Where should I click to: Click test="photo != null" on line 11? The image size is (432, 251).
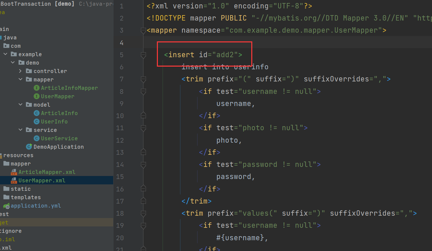pos(260,128)
